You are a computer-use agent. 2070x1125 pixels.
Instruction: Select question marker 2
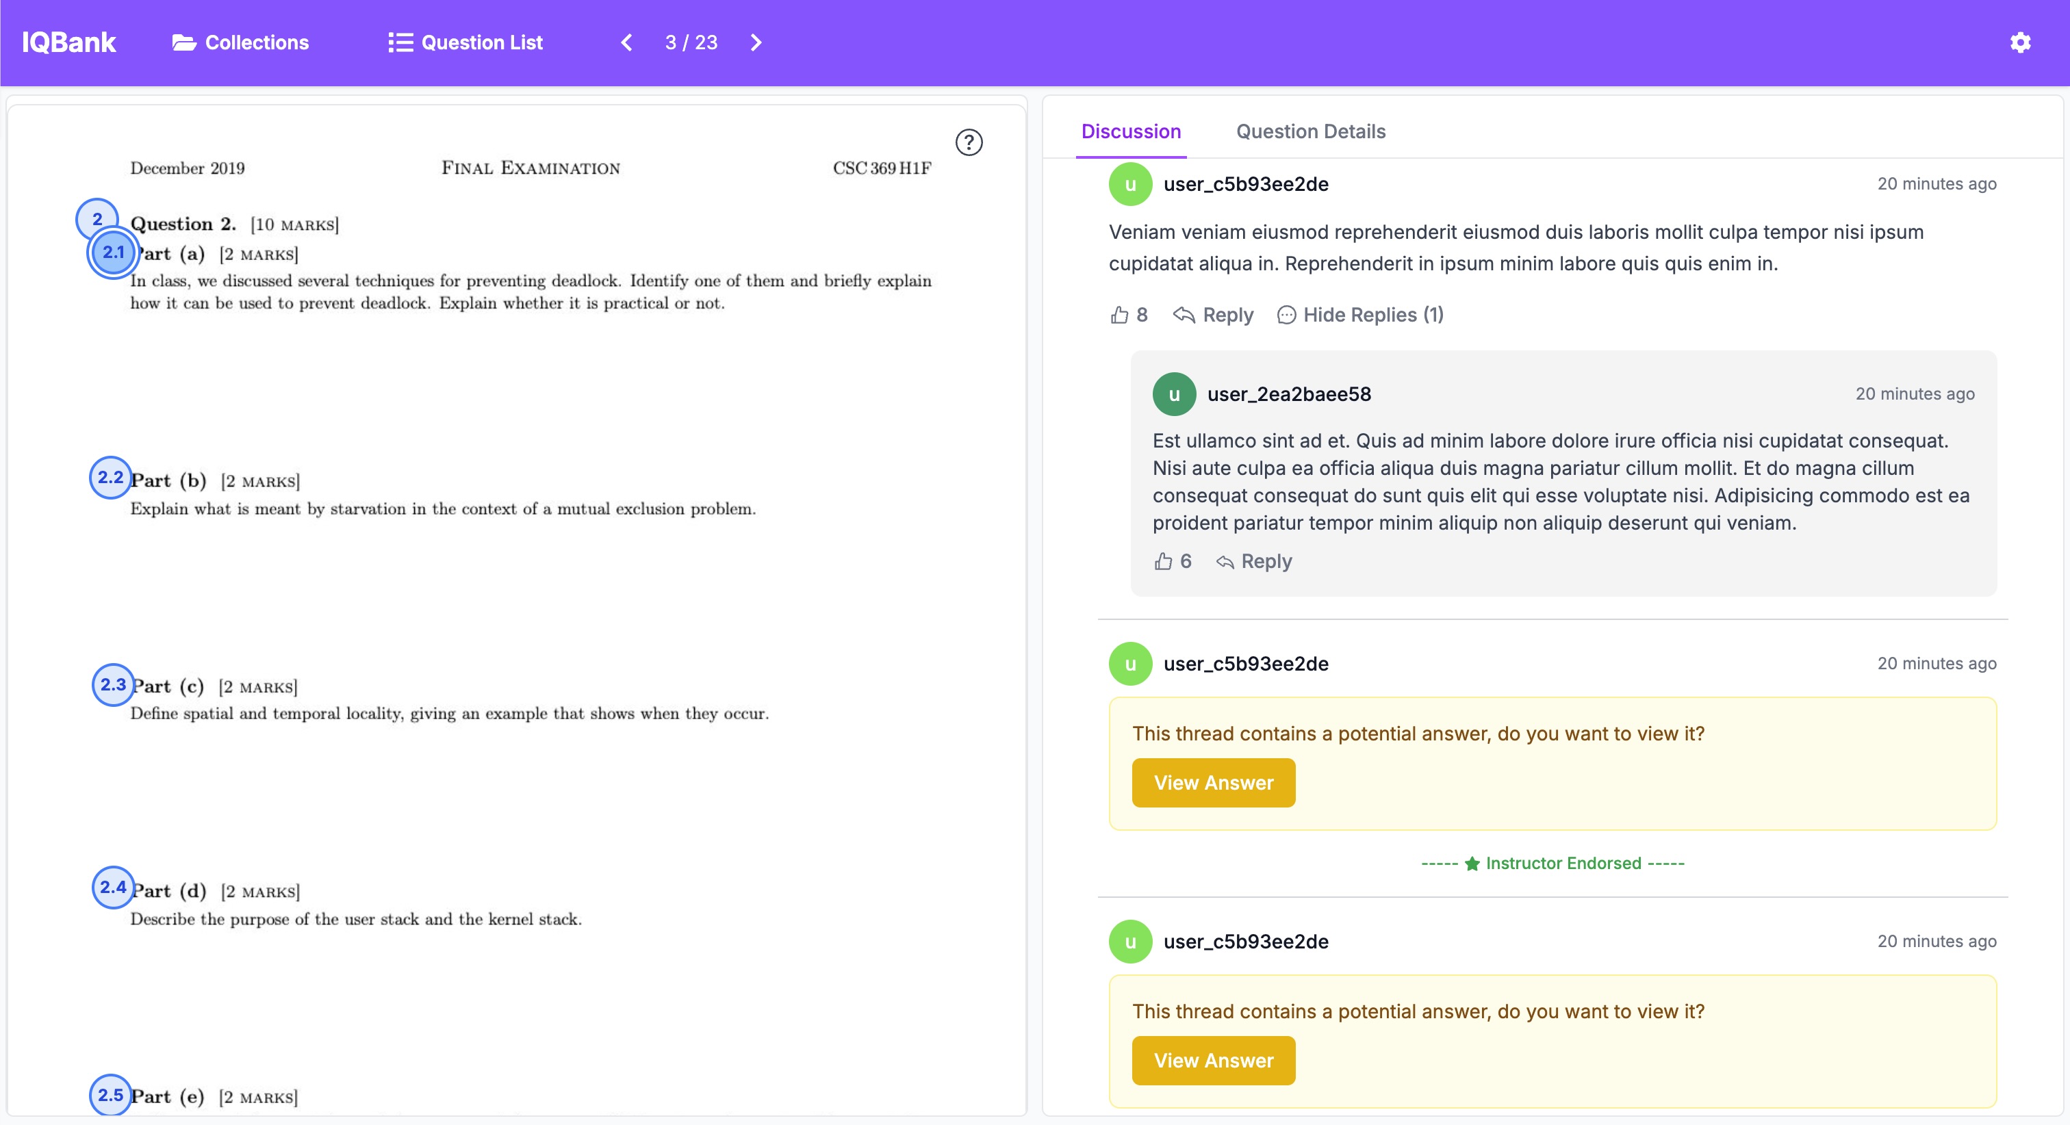[x=97, y=218]
